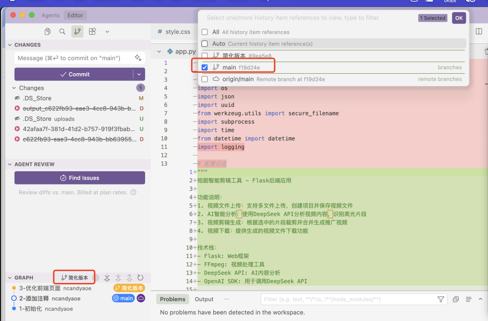
Task: Pull changes using Graph down-arrow icon
Action: [118, 278]
